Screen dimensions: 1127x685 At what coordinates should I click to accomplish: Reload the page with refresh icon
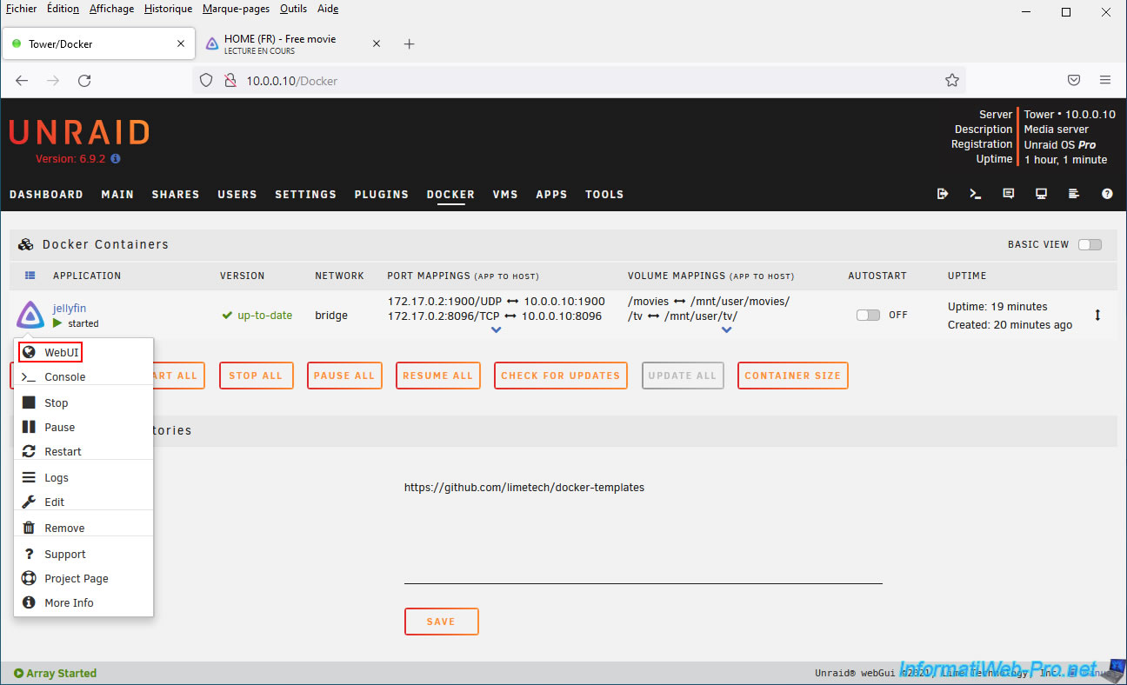pos(84,81)
